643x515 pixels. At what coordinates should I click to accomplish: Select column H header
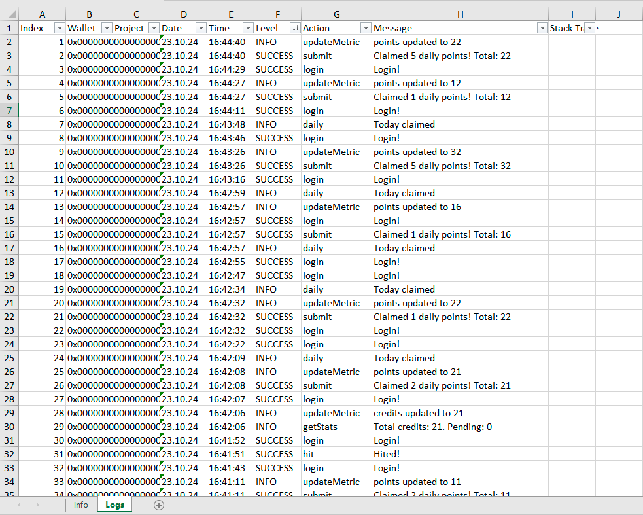point(460,15)
